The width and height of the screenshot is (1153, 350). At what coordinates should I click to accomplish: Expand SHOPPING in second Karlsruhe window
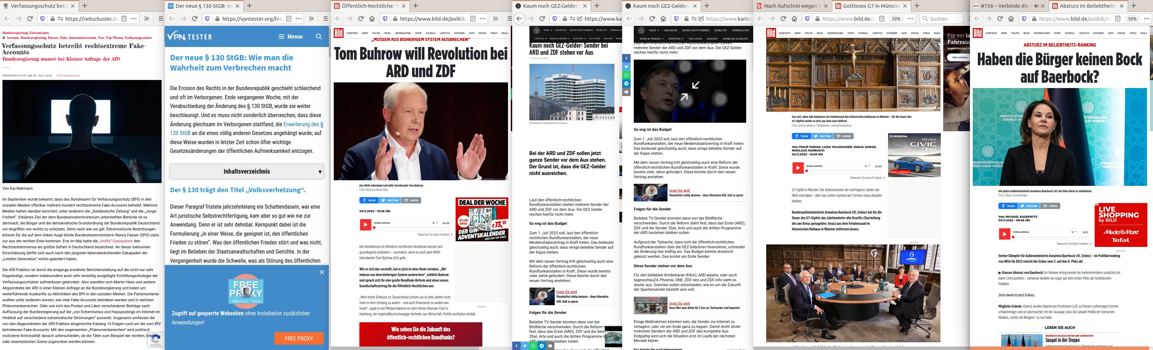click(x=676, y=39)
